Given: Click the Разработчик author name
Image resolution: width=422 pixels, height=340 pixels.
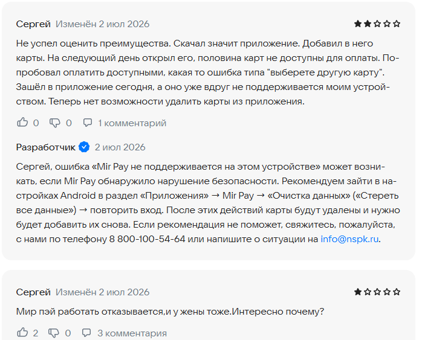Looking at the screenshot, I should coord(46,147).
